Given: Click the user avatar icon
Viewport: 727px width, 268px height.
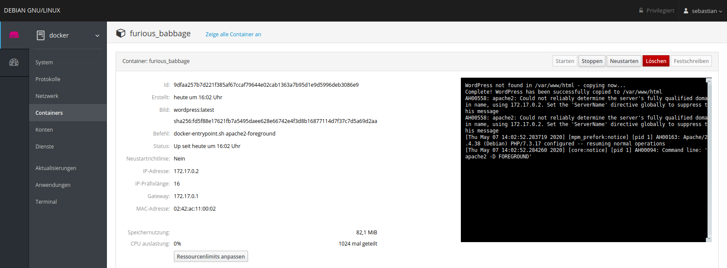Looking at the screenshot, I should pos(686,11).
